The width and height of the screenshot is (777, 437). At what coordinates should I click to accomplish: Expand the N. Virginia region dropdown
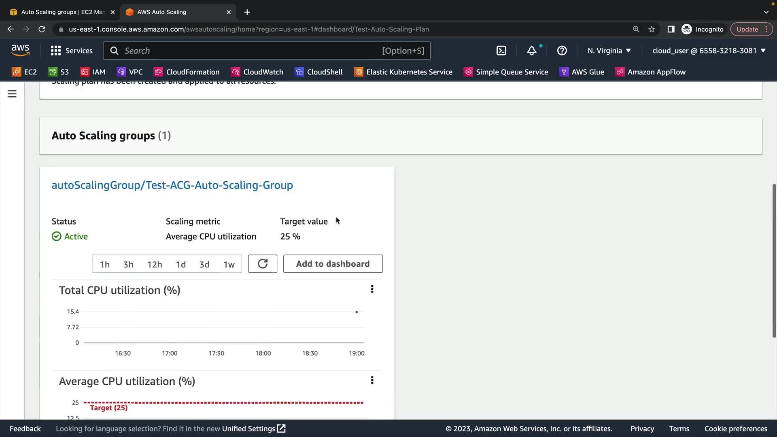pos(609,51)
